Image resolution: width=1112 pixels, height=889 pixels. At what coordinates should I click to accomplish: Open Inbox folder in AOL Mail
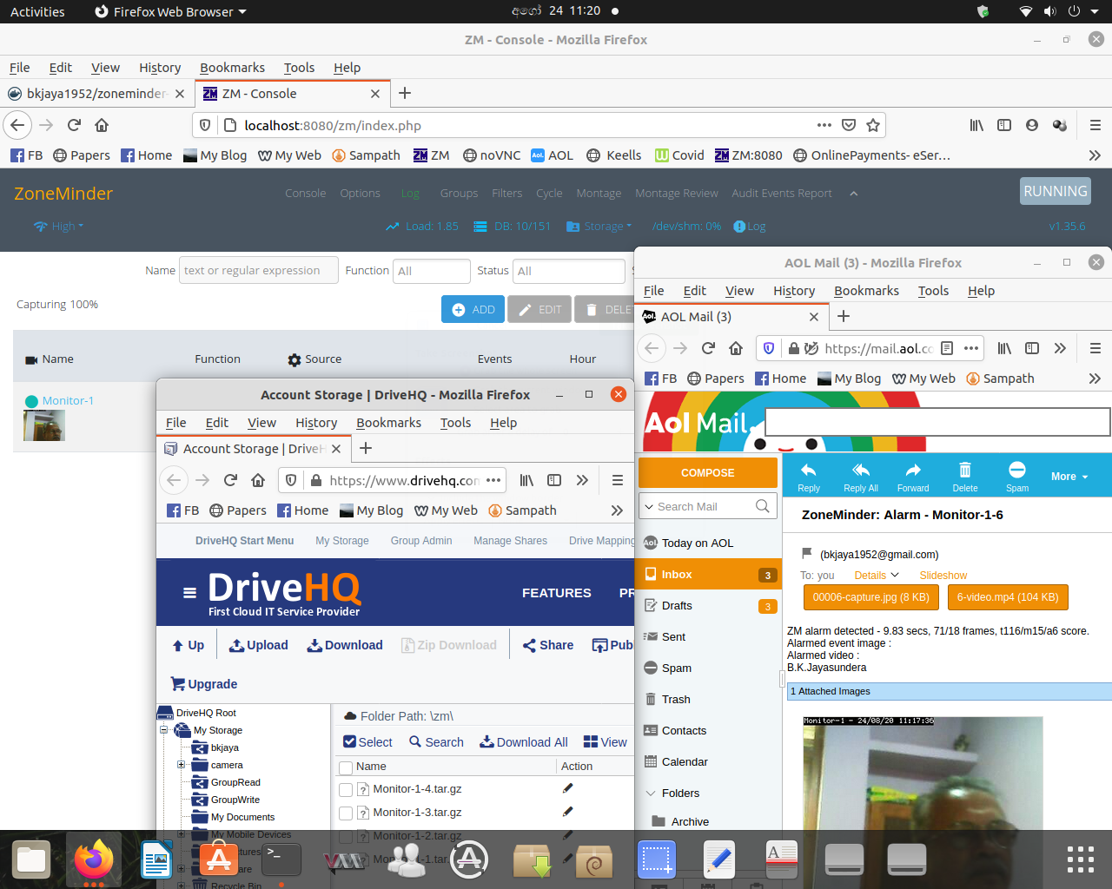coord(708,575)
